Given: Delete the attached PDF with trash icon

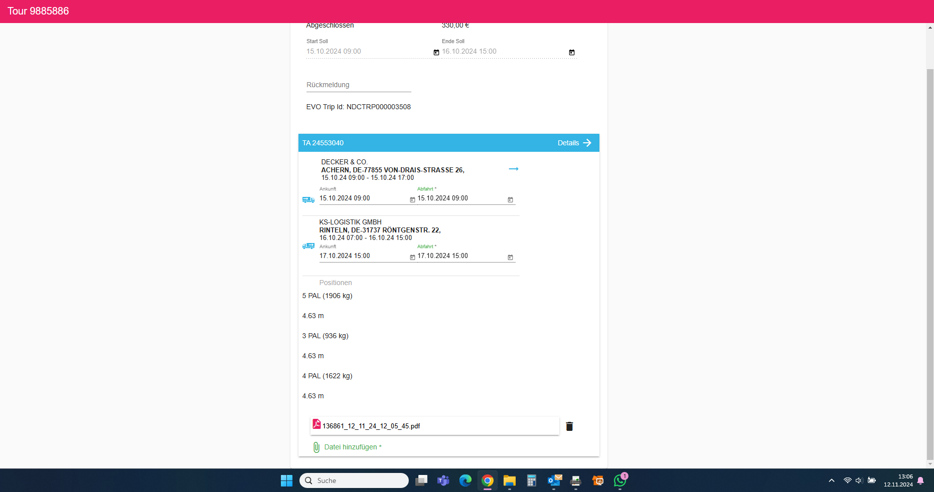Looking at the screenshot, I should coord(569,426).
